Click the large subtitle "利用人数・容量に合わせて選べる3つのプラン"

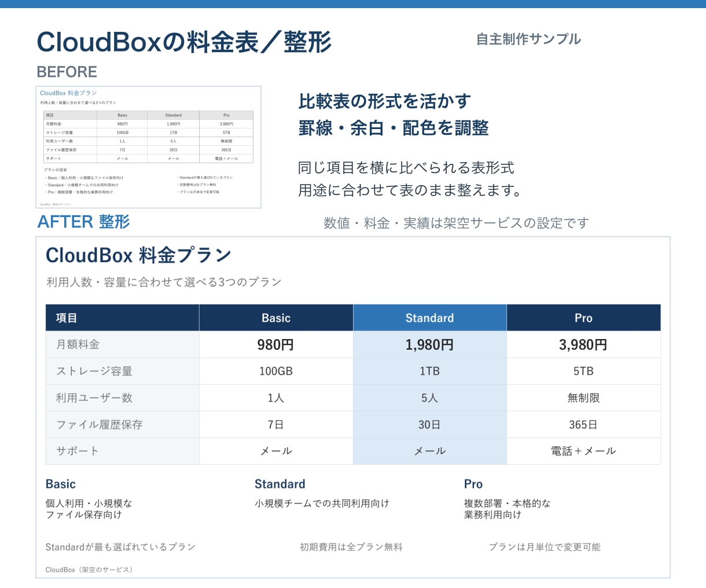(x=164, y=282)
